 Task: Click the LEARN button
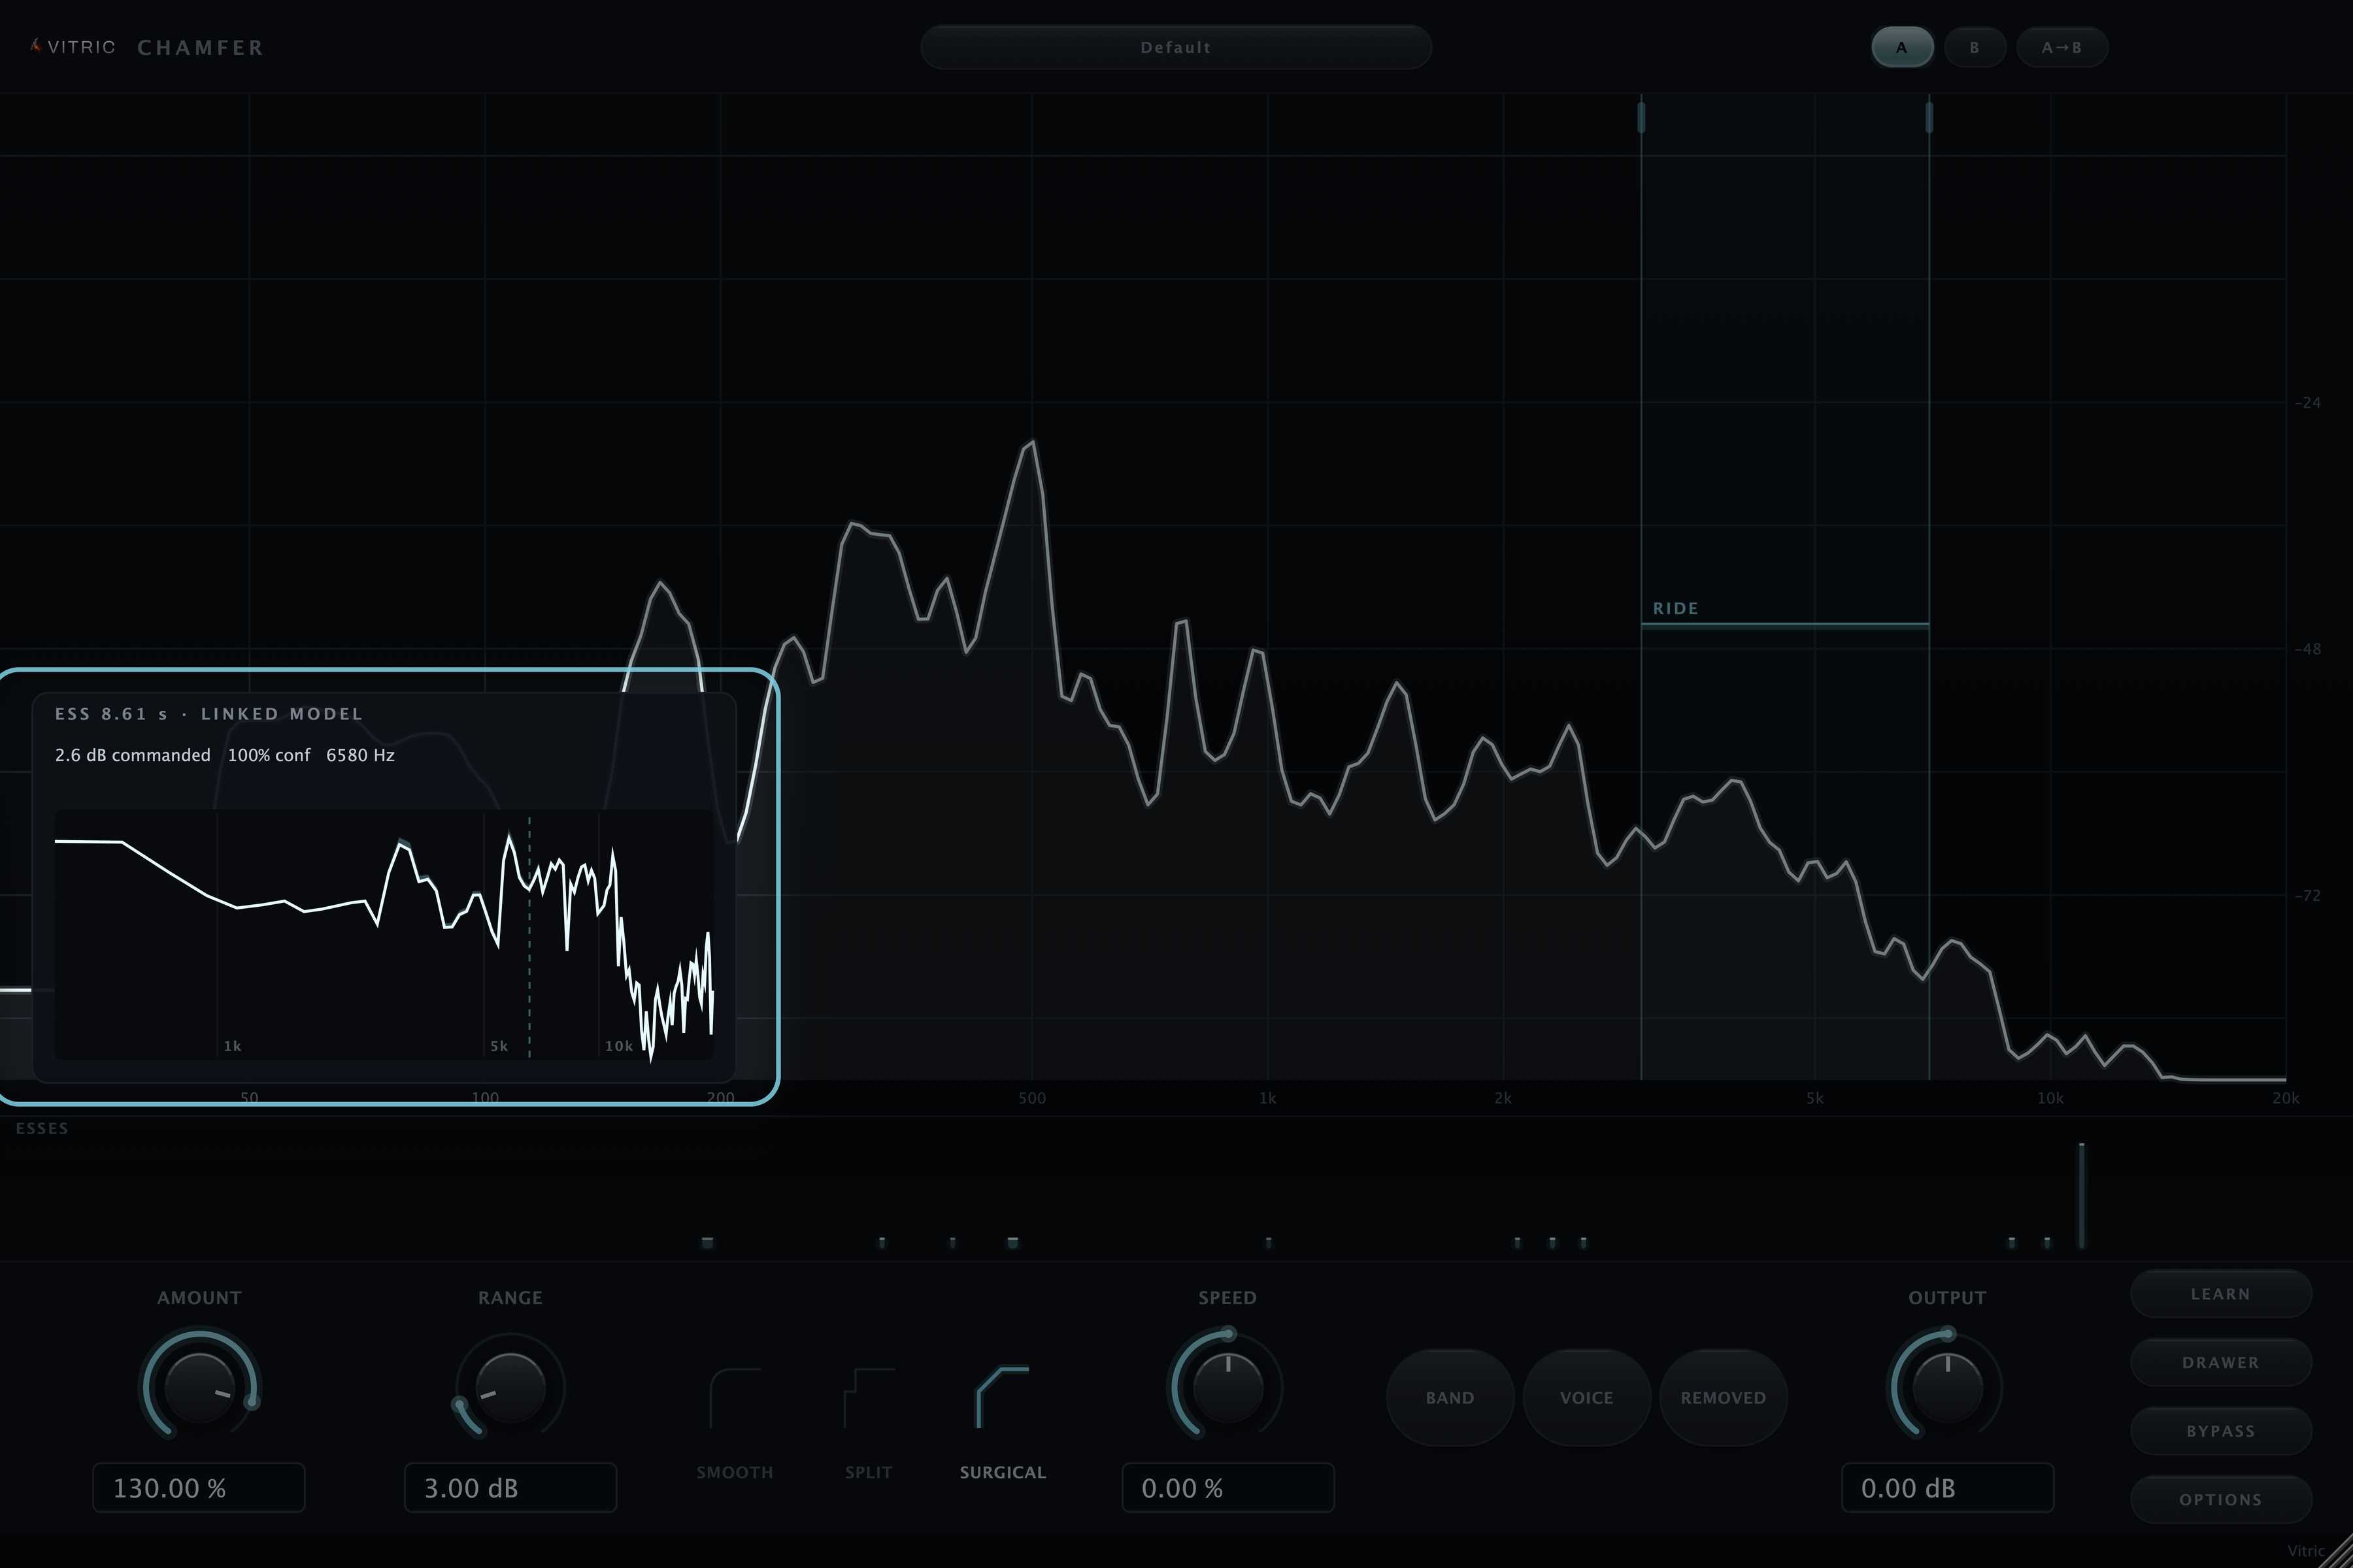click(2220, 1294)
